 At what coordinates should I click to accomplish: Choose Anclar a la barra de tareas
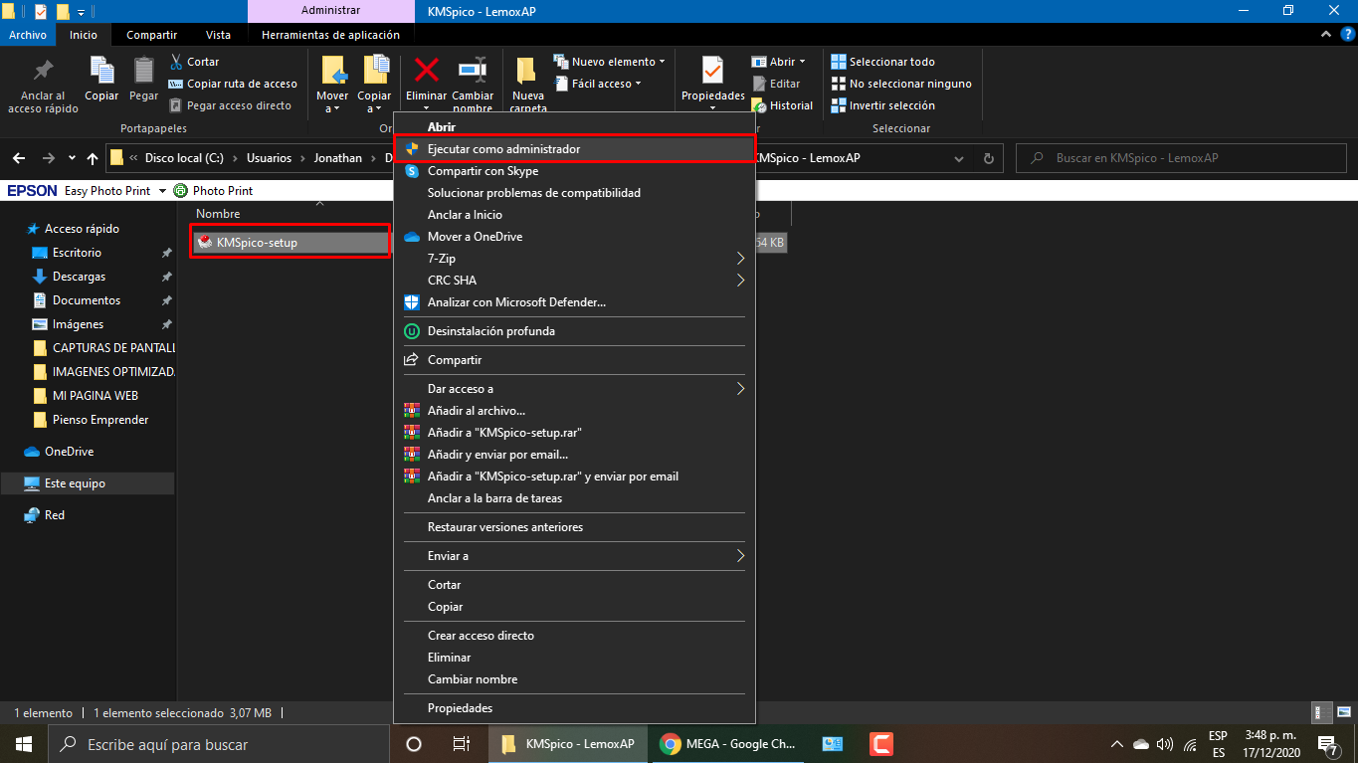pos(575,498)
